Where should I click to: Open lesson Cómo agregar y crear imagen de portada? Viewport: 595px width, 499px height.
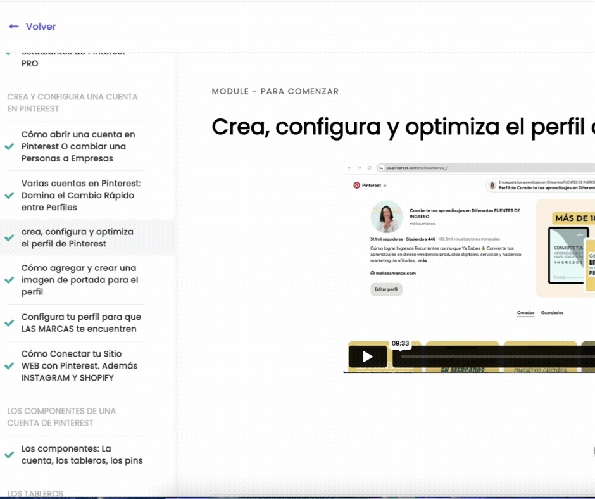pos(80,280)
